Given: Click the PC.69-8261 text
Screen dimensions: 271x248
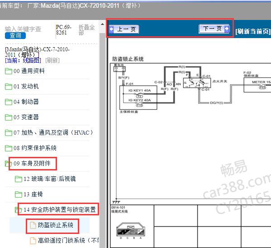Looking at the screenshot, I should 63,29.
